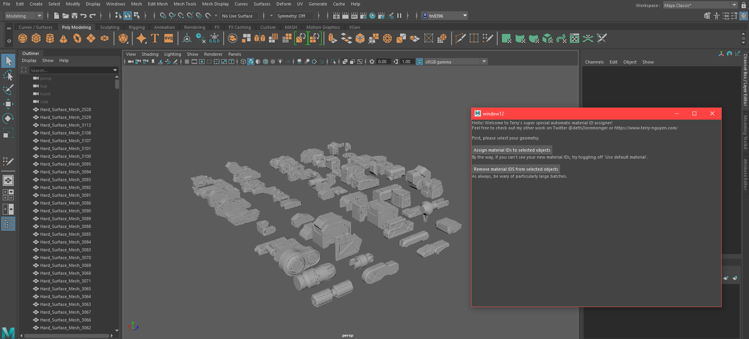749x339 pixels.
Task: Expand the sRGB gamma view transform dropdown
Action: [484, 62]
